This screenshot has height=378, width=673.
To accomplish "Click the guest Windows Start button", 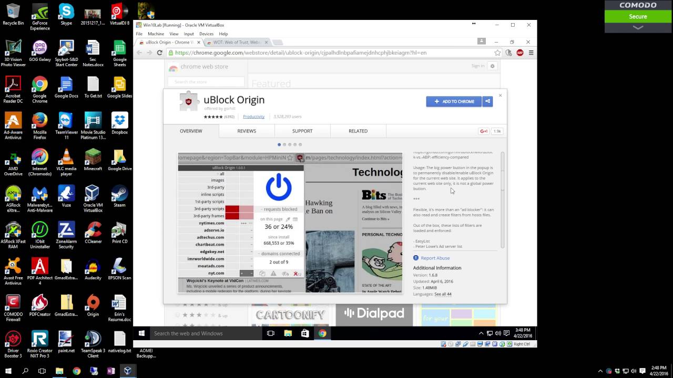I will (x=141, y=333).
